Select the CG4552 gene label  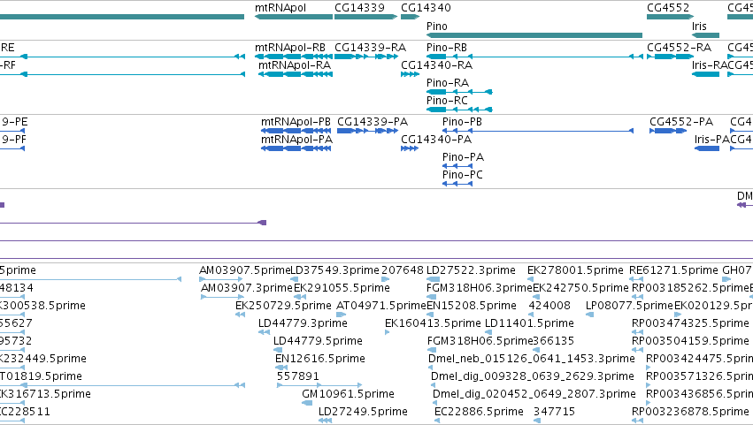(x=668, y=8)
